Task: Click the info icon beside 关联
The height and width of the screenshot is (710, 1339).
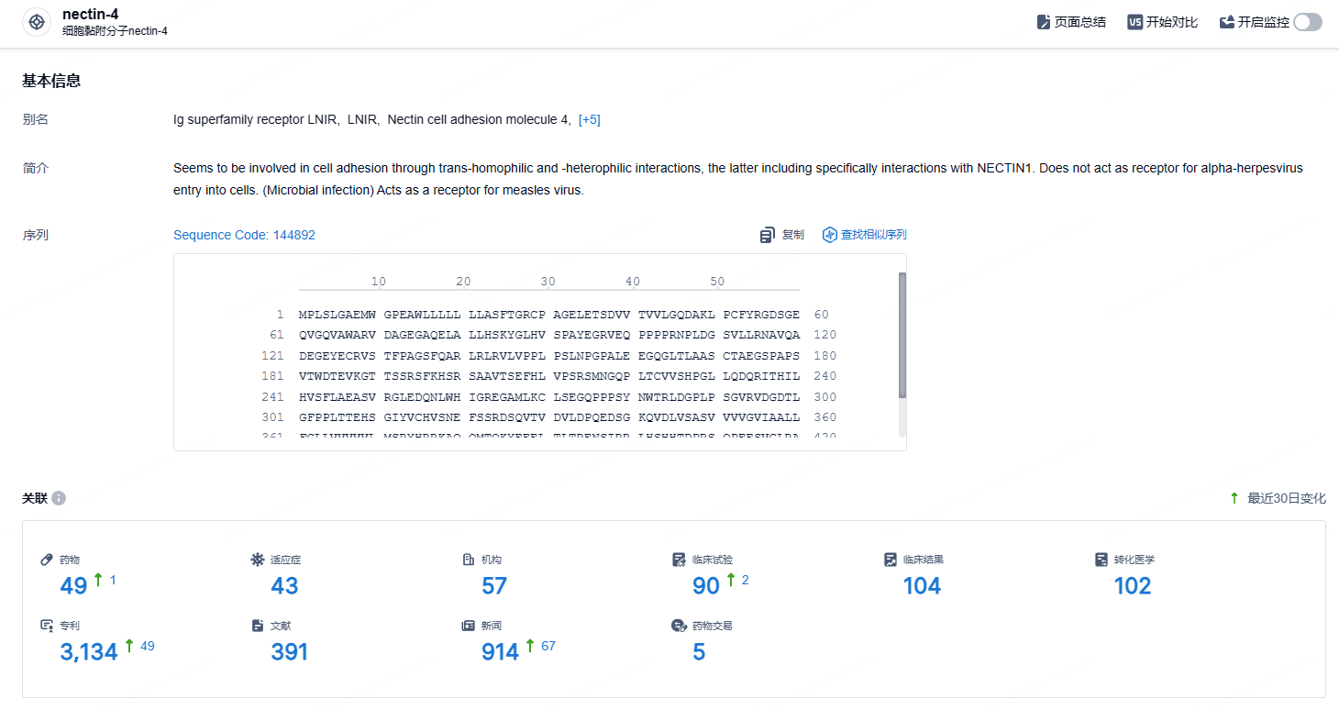Action: coord(59,498)
